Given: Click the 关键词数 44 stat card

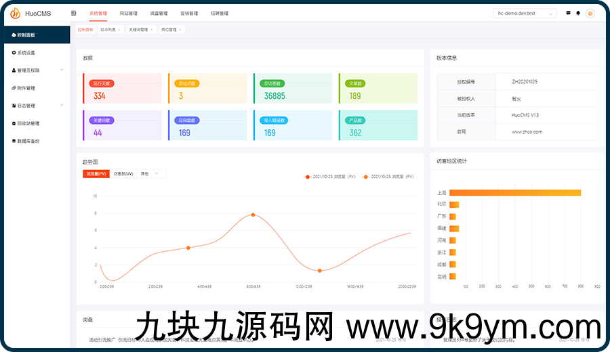Looking at the screenshot, I should 122,125.
